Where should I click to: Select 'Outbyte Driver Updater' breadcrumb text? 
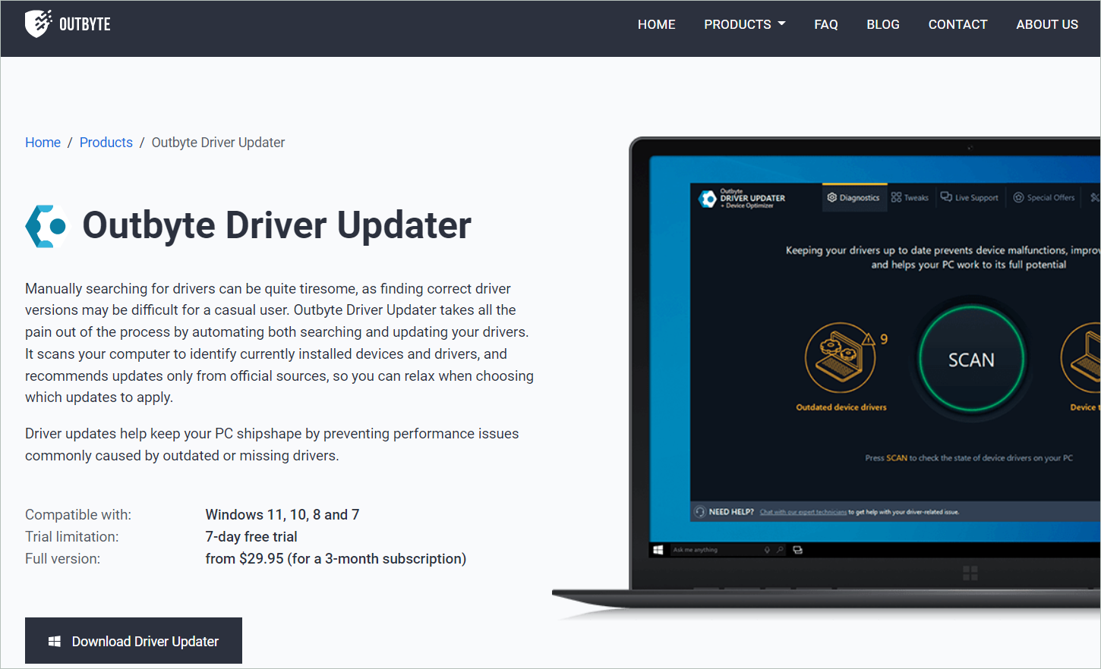(x=218, y=143)
